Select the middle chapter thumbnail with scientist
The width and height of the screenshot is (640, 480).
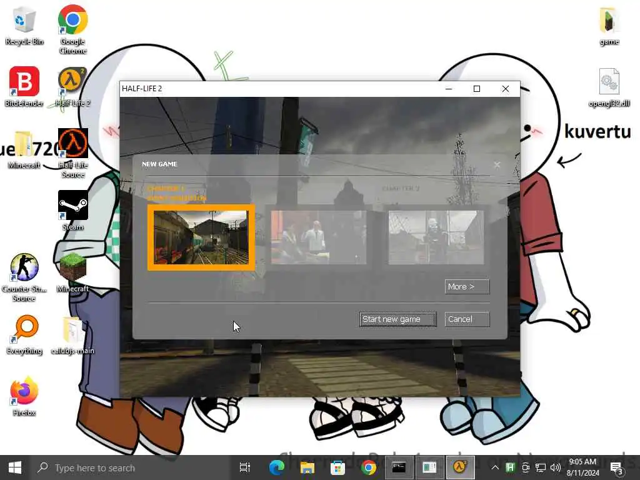(x=318, y=237)
